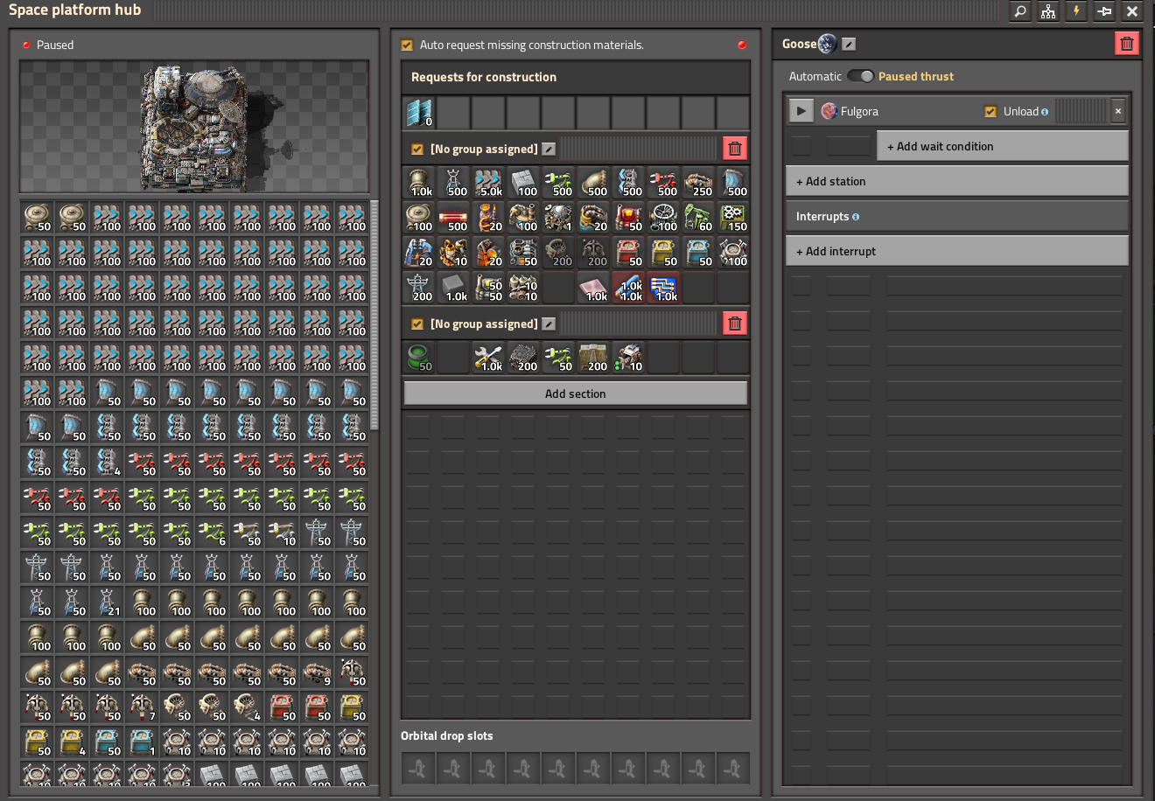Go to the Fulgora station with the play button

coord(801,111)
